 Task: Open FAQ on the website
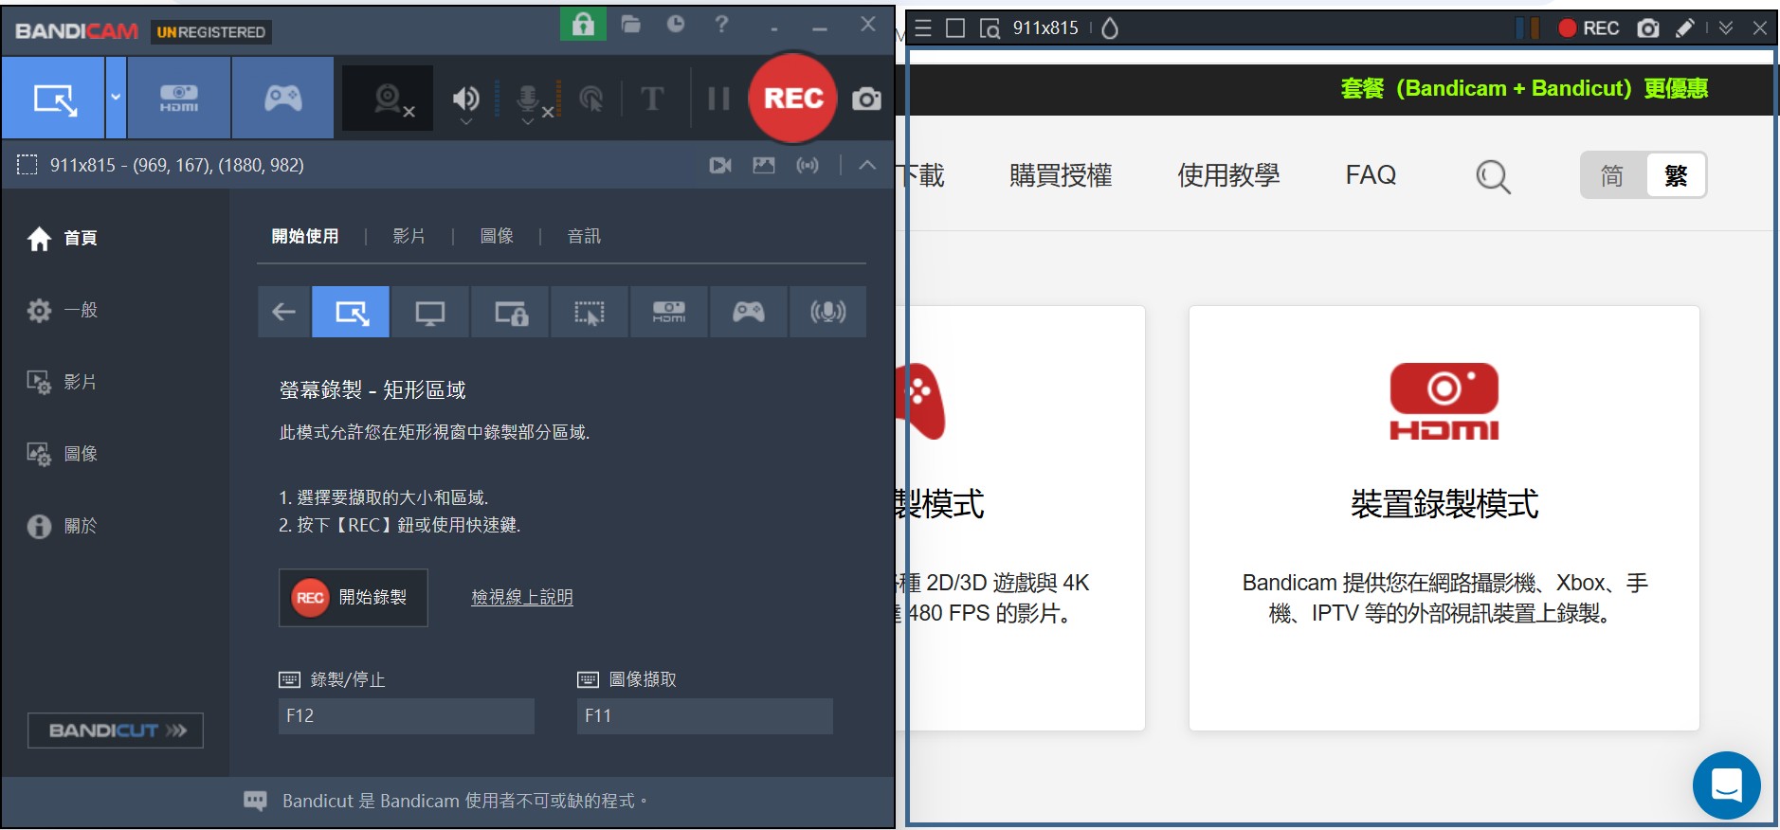click(1371, 175)
